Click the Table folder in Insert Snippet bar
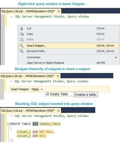Screen dimensions: 120x143 tap(35, 89)
